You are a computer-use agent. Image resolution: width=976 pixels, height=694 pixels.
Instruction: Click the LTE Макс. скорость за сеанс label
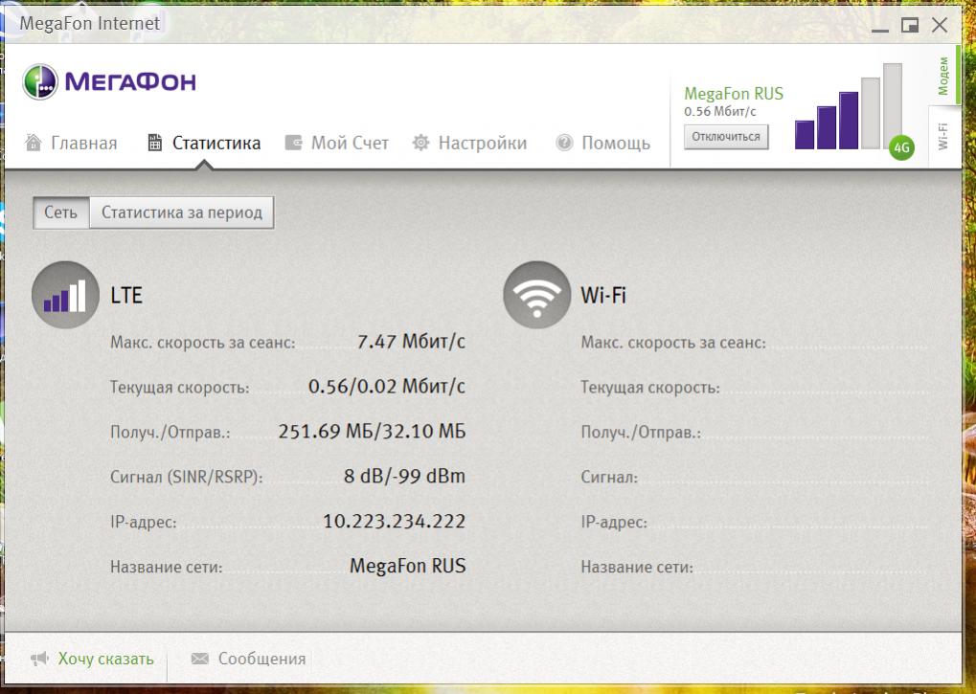tap(203, 343)
